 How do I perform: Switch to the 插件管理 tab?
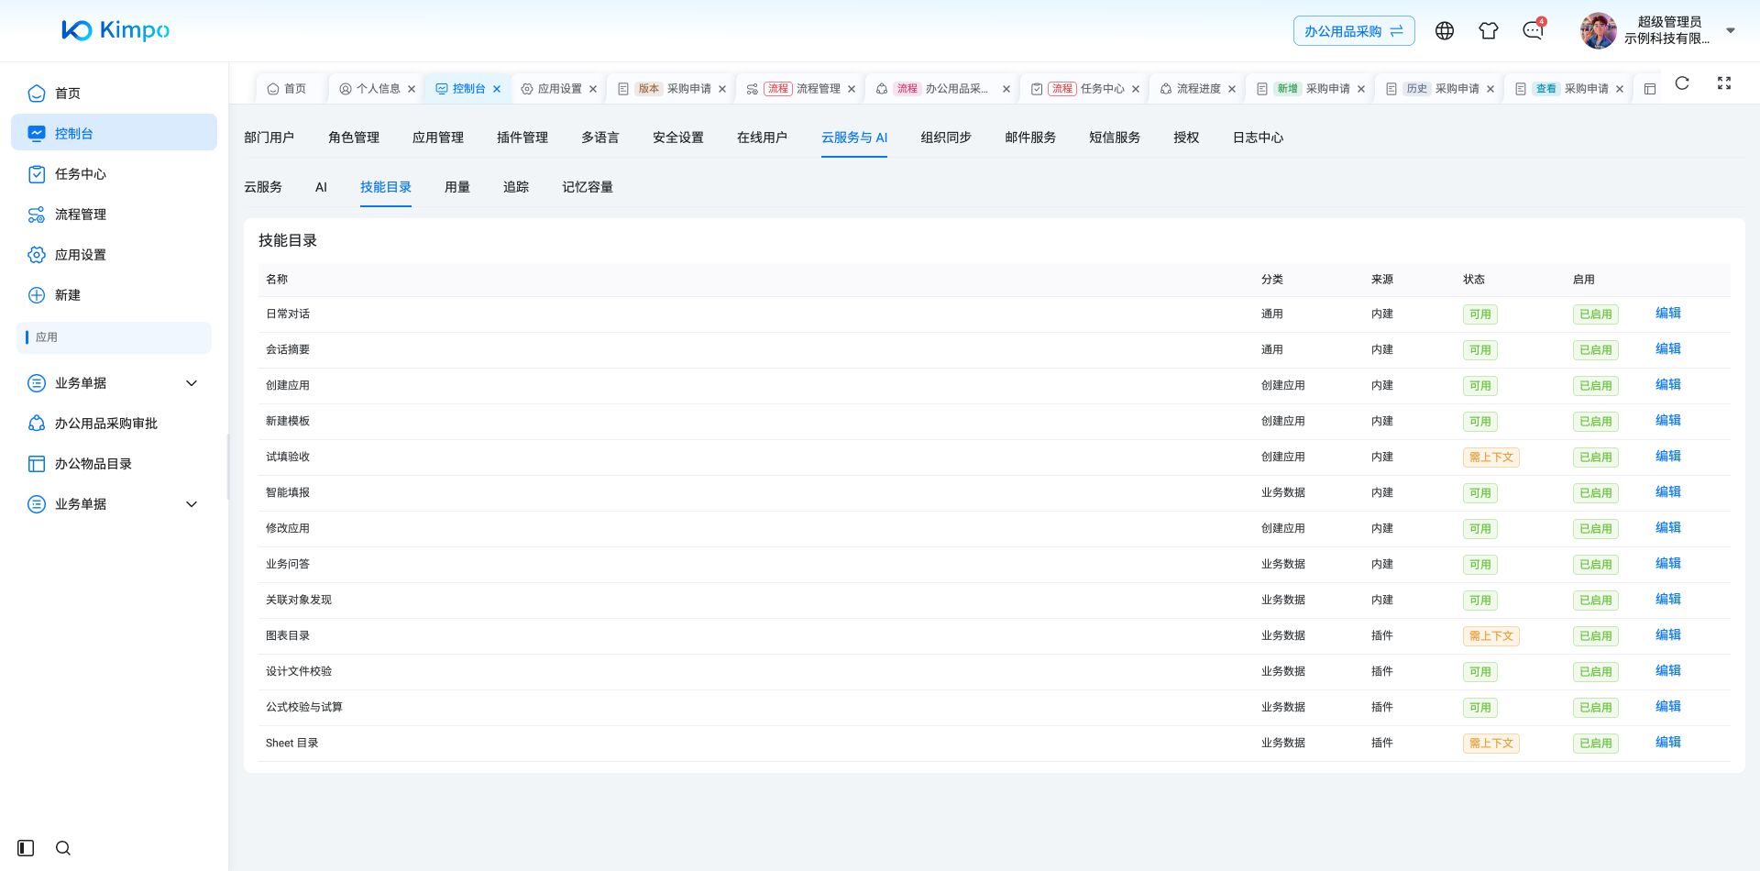pyautogui.click(x=522, y=138)
